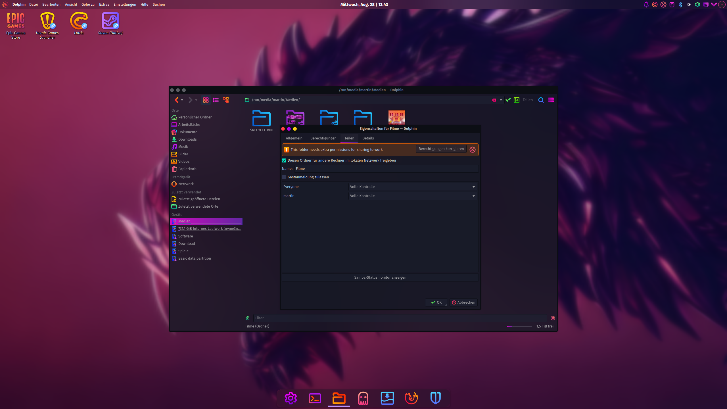The height and width of the screenshot is (409, 727).
Task: Open the Ansicht menu
Action: point(71,5)
